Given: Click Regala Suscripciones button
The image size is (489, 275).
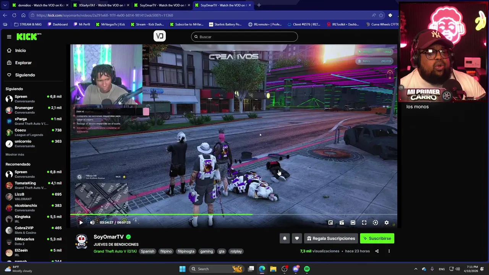Looking at the screenshot, I should click(x=331, y=238).
